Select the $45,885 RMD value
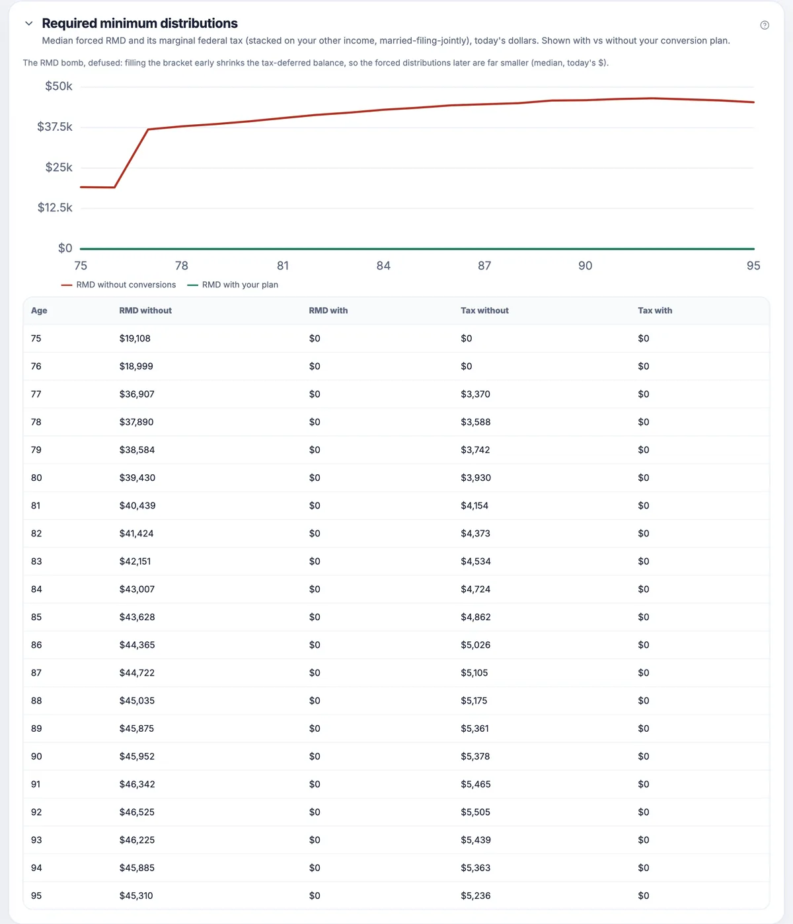Viewport: 793px width, 924px height. tap(137, 868)
